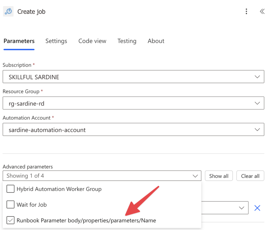View the About tab
The width and height of the screenshot is (270, 230).
[156, 41]
